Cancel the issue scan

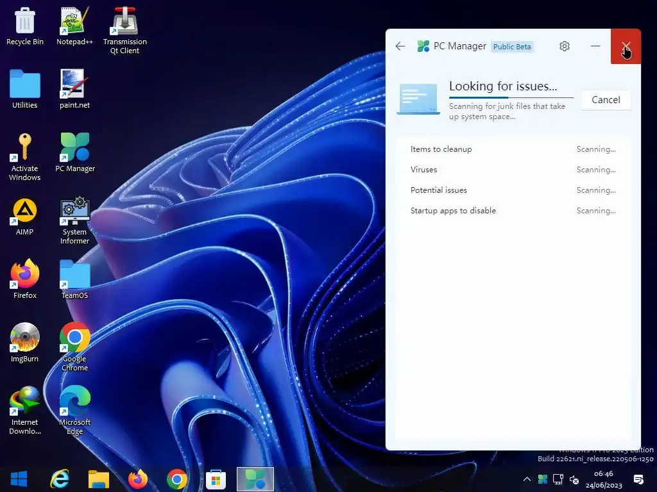pyautogui.click(x=606, y=99)
